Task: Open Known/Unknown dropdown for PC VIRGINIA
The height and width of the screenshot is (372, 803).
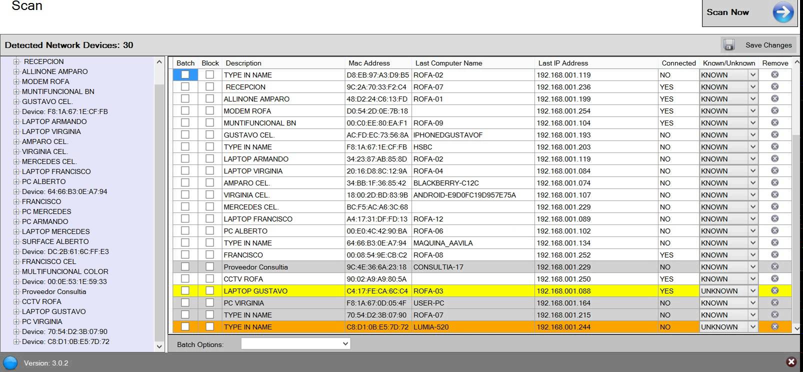Action: pyautogui.click(x=752, y=303)
